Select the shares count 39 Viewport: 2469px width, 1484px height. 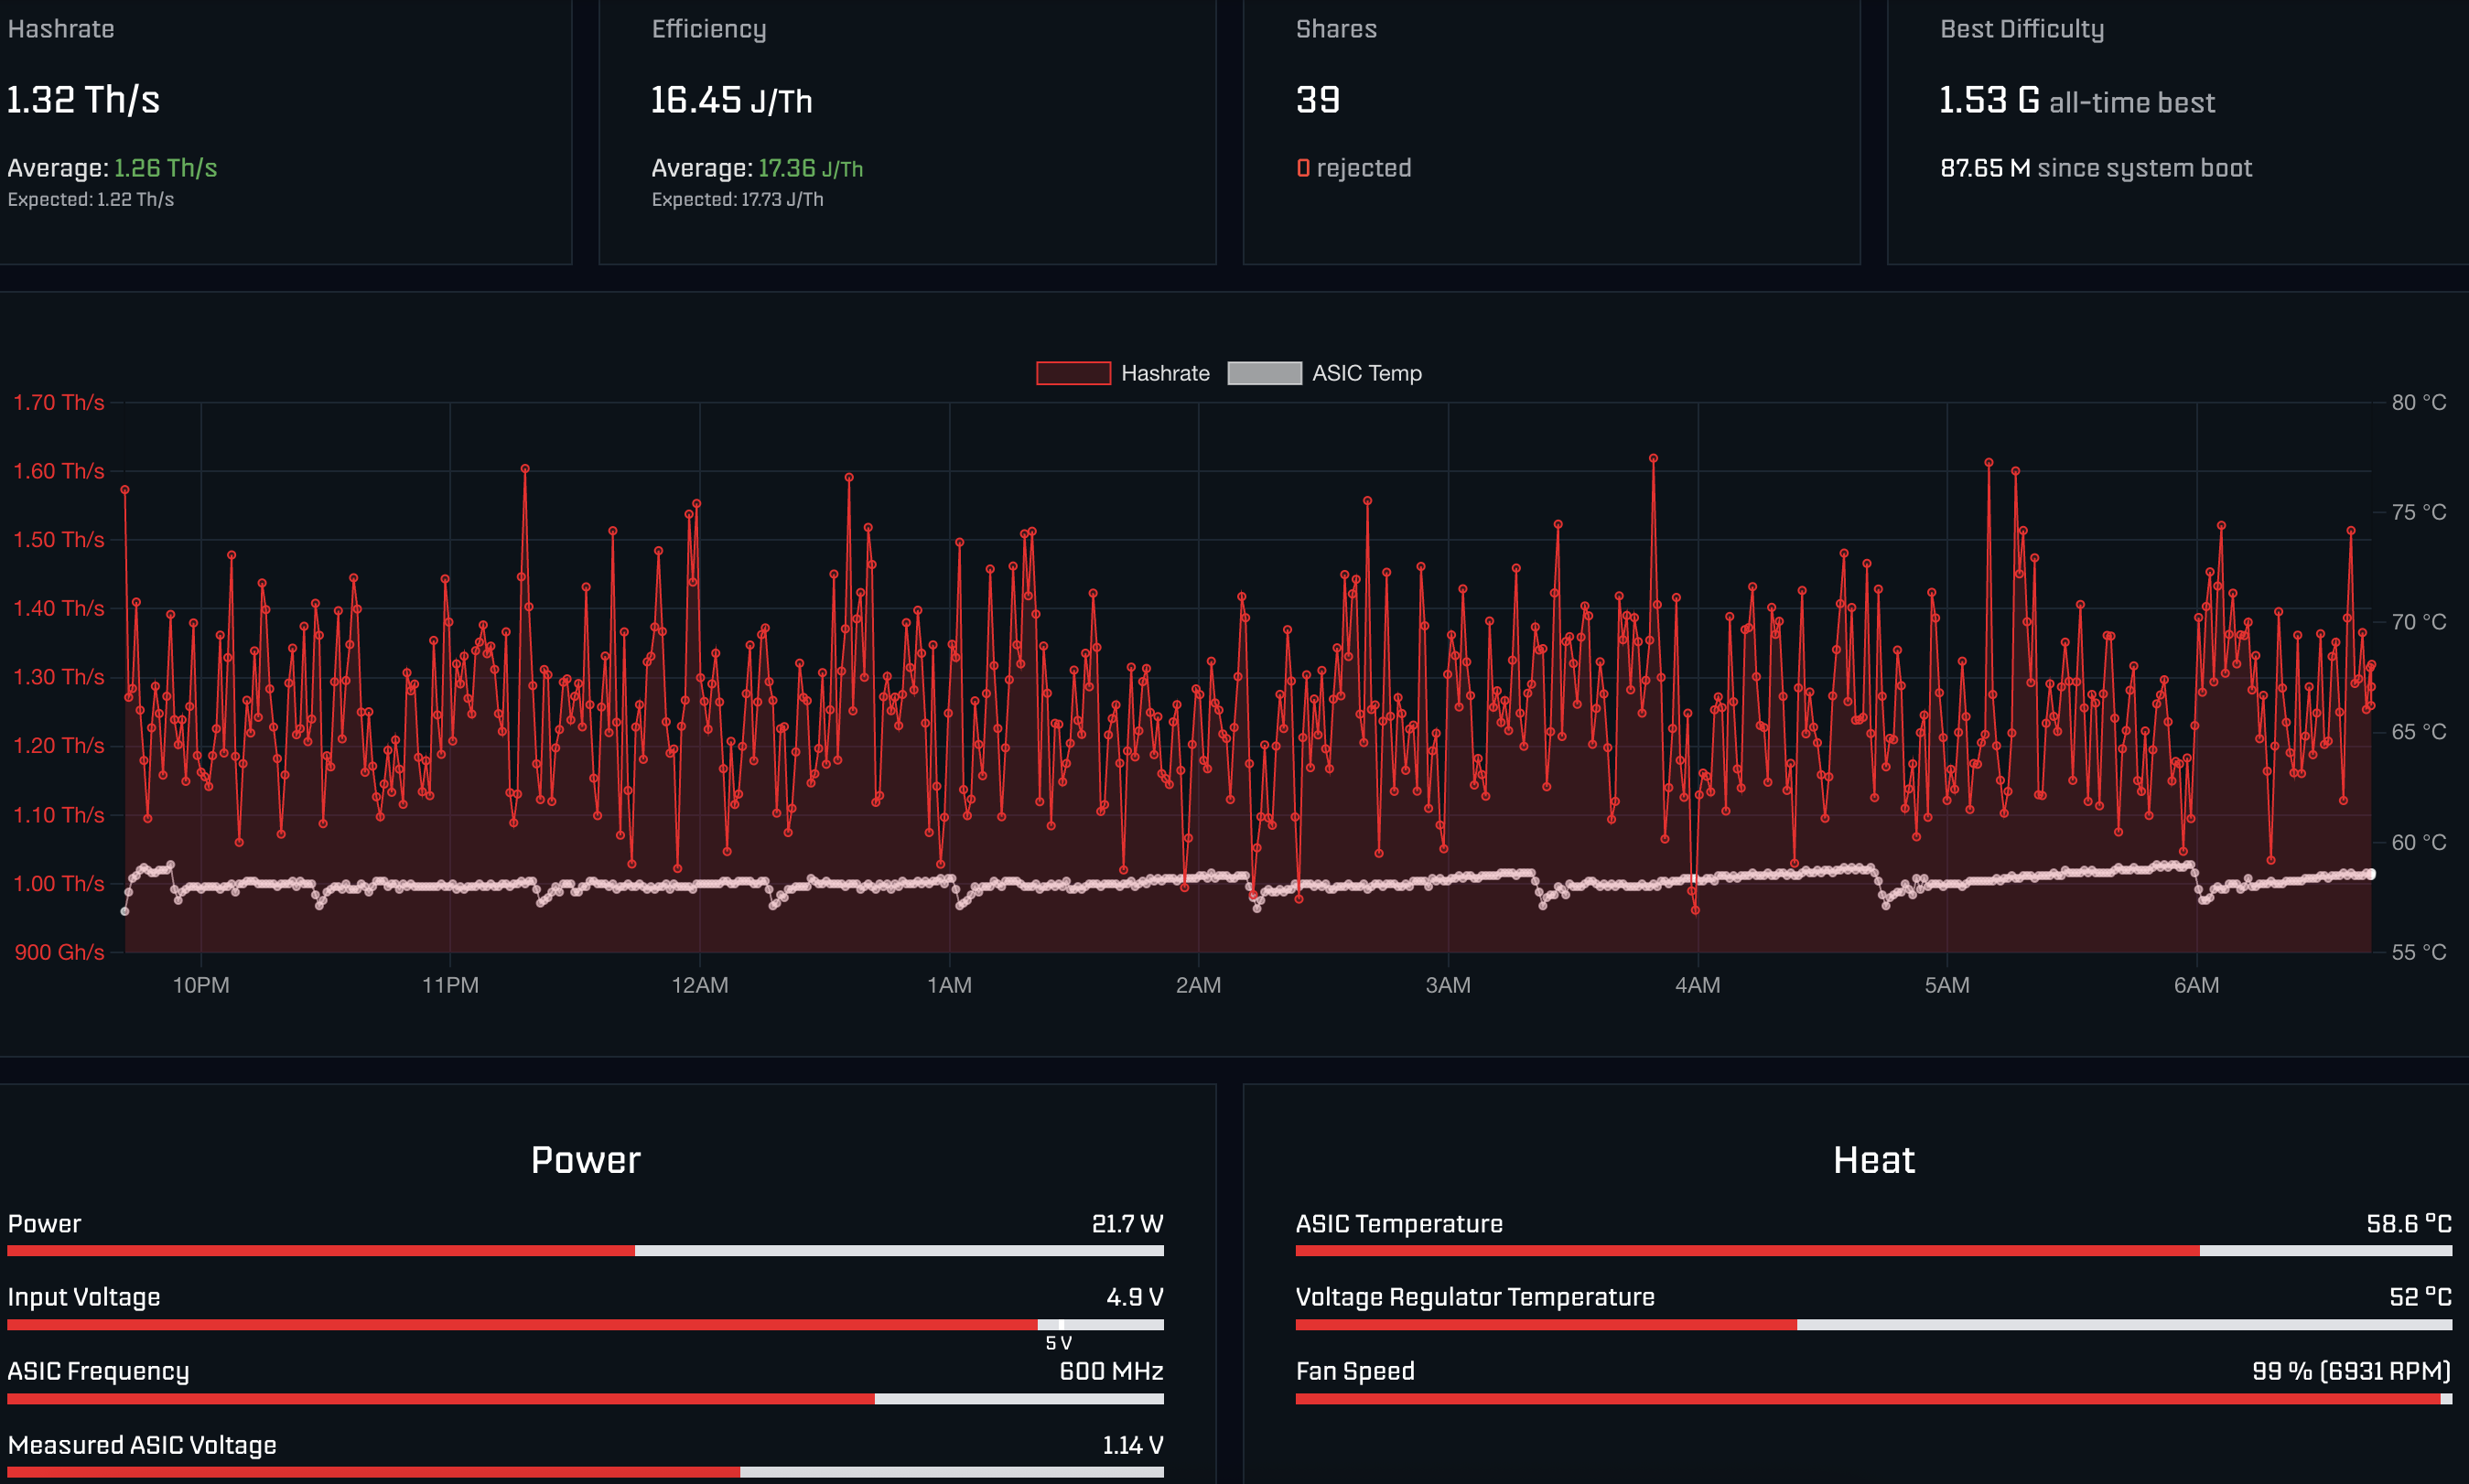pyautogui.click(x=1317, y=100)
